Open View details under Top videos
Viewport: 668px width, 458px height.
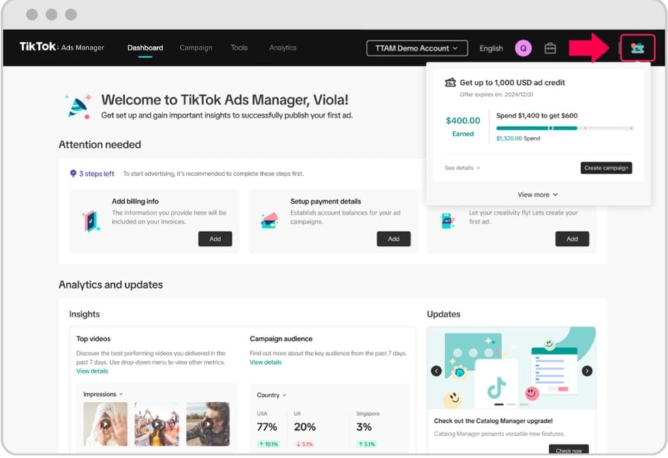(x=92, y=371)
